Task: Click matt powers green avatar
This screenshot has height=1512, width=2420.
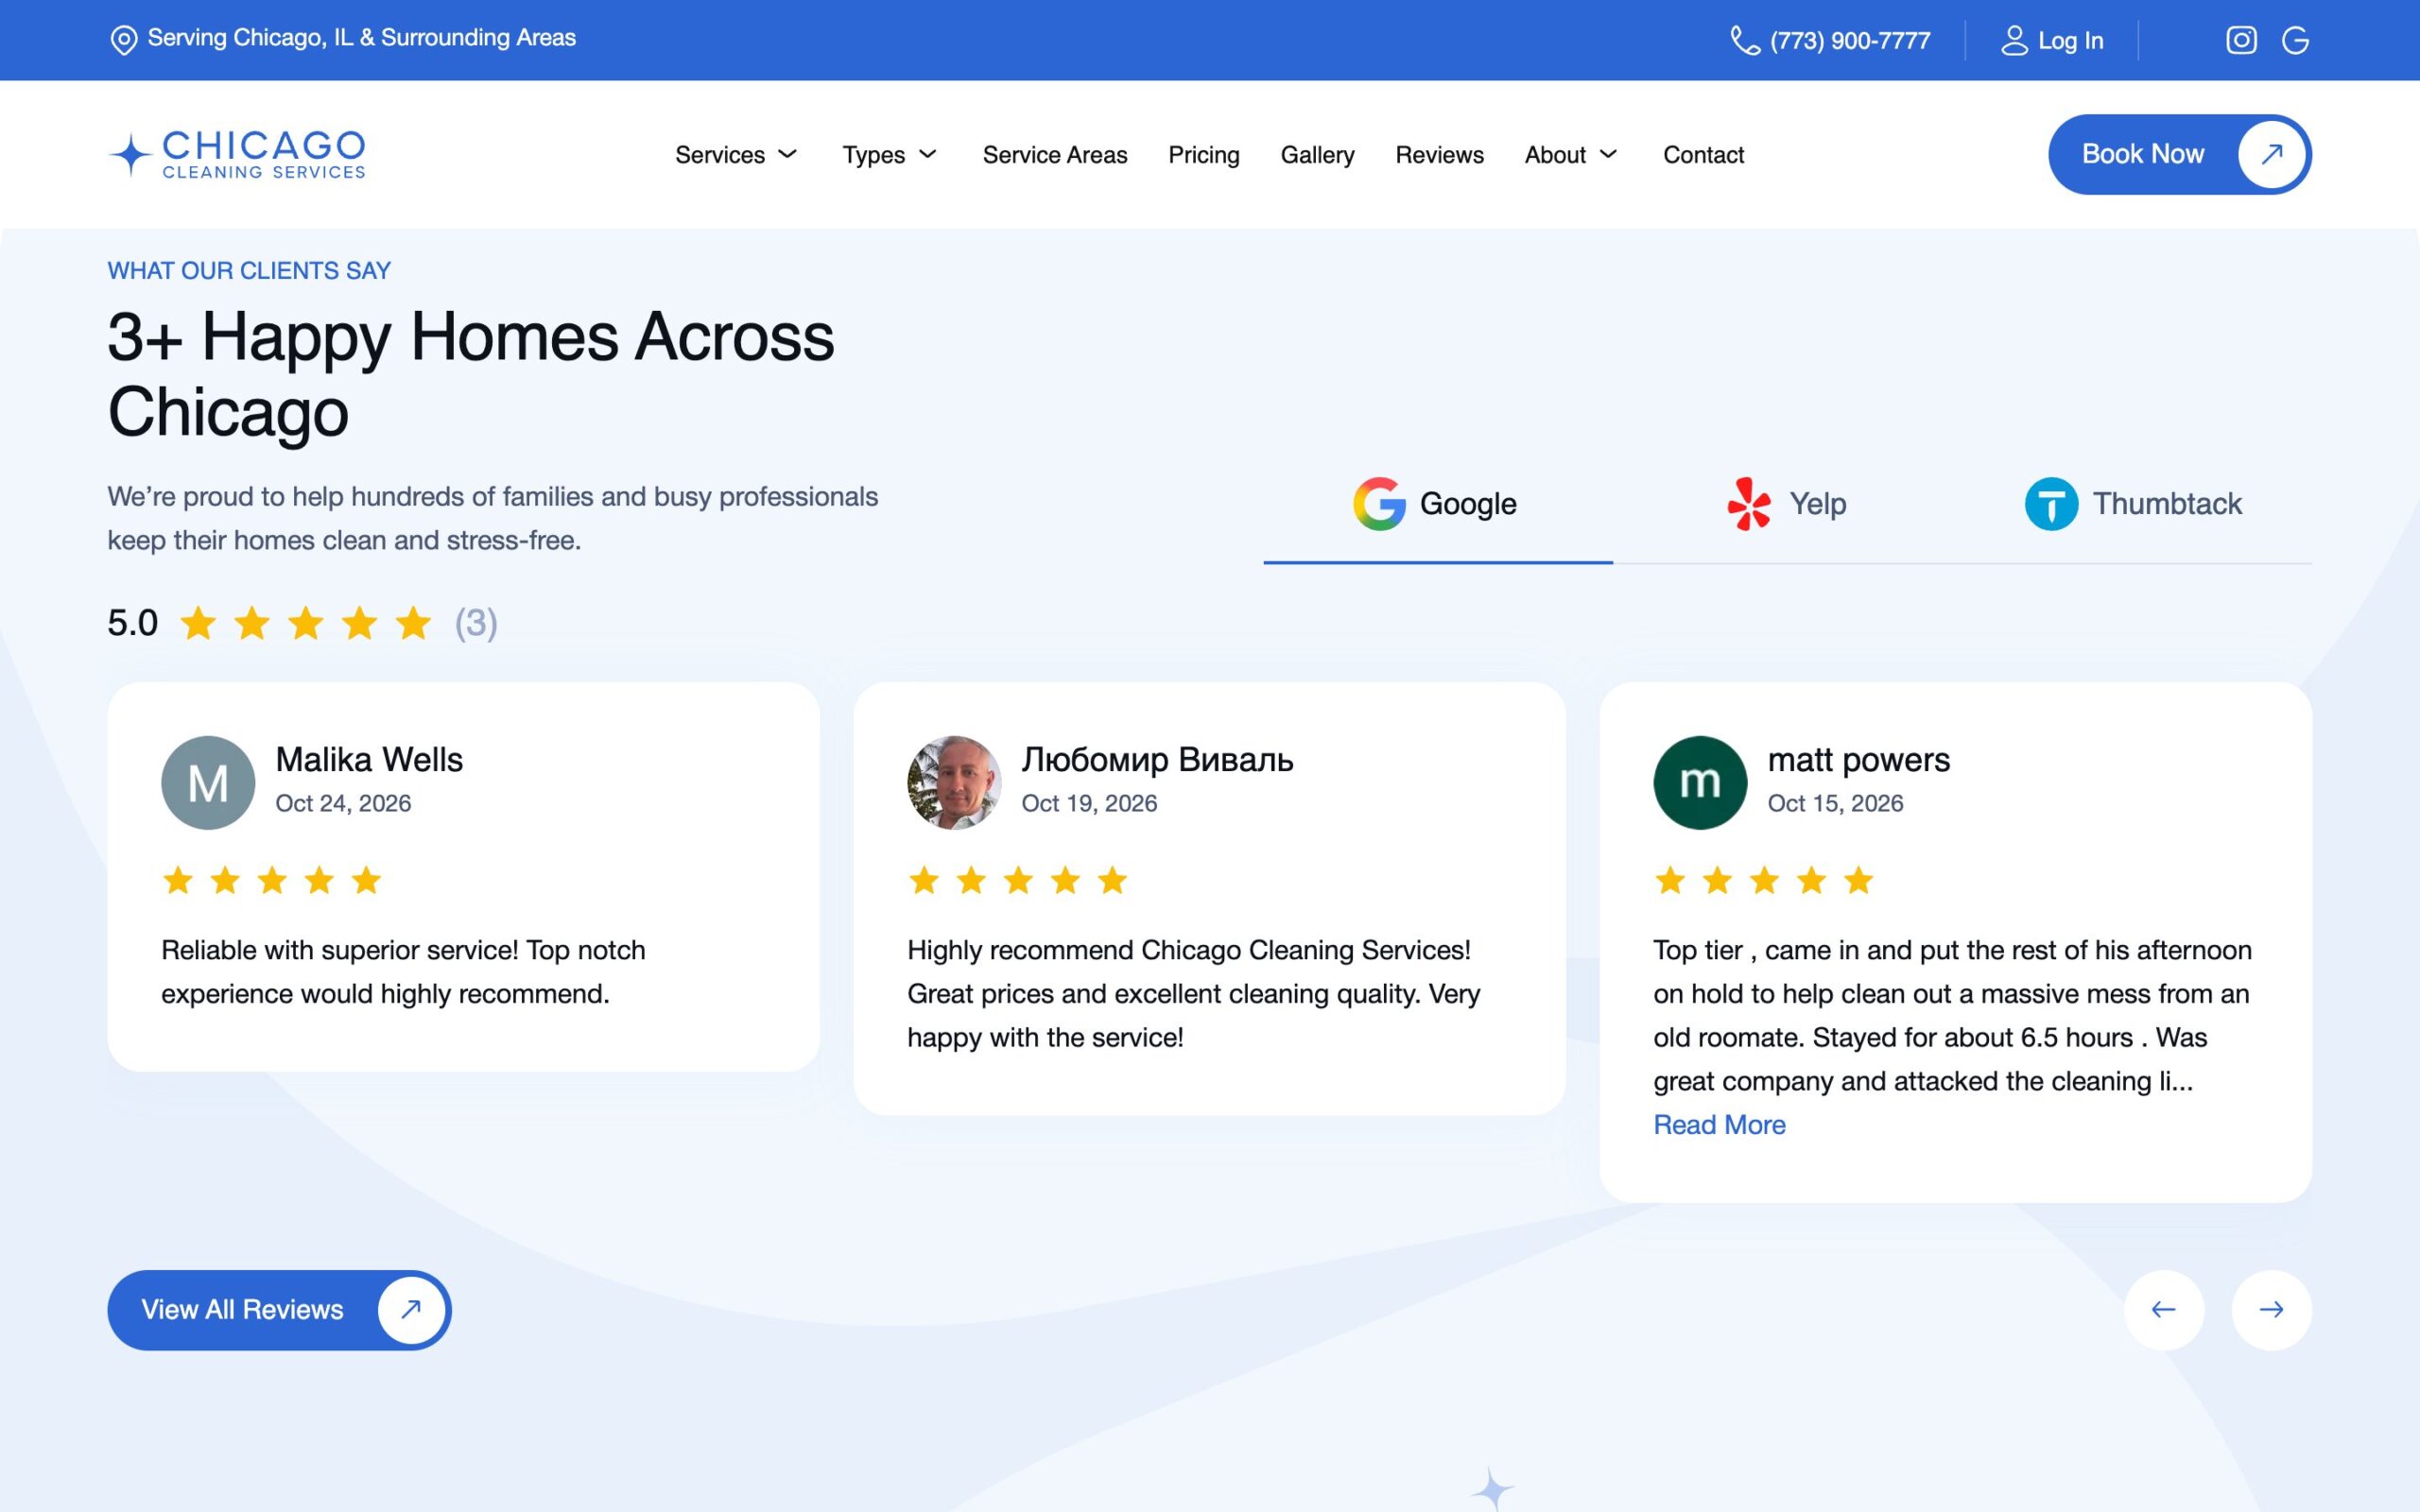Action: click(x=1700, y=782)
